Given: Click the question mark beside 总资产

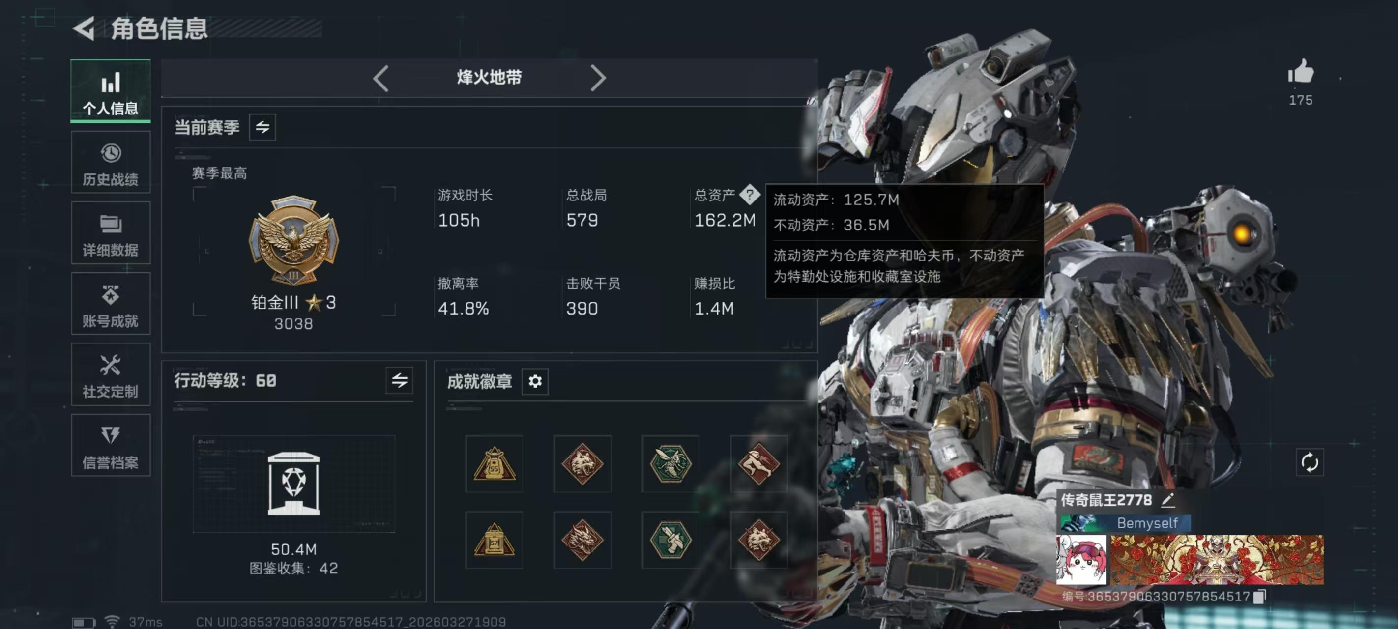Looking at the screenshot, I should pos(750,194).
